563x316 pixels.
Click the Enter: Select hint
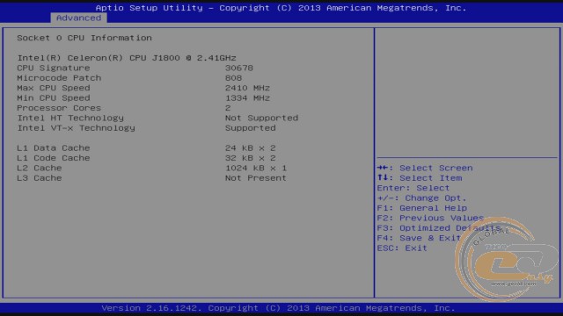coord(413,188)
